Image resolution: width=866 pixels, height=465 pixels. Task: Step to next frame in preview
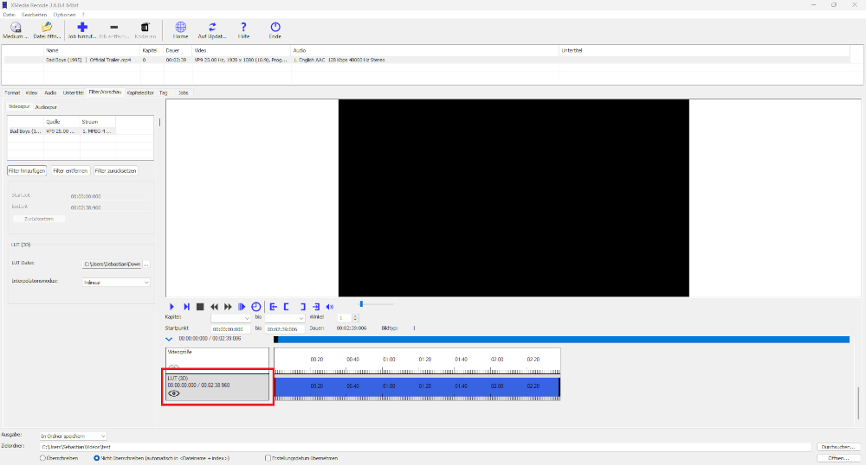click(x=186, y=307)
